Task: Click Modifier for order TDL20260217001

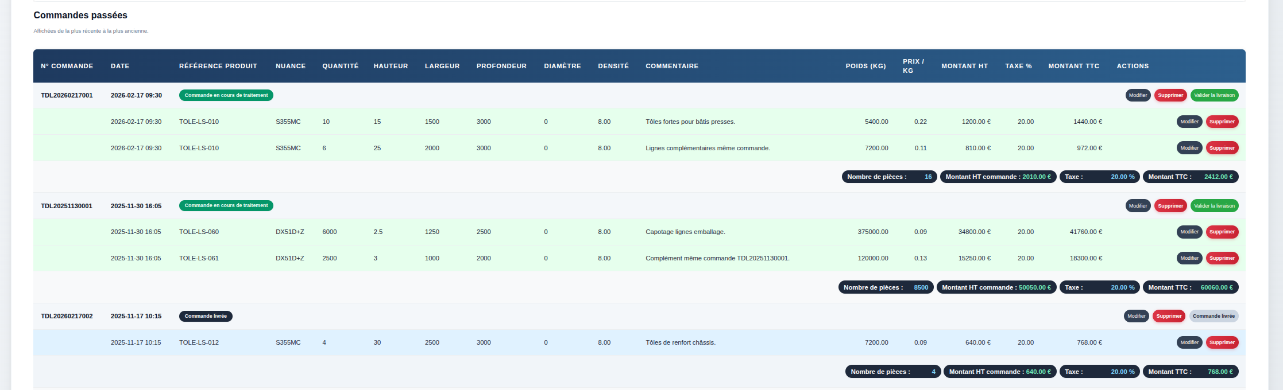Action: (x=1137, y=95)
